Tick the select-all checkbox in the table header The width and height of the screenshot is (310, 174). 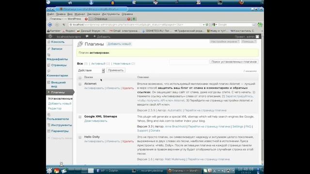pos(80,77)
